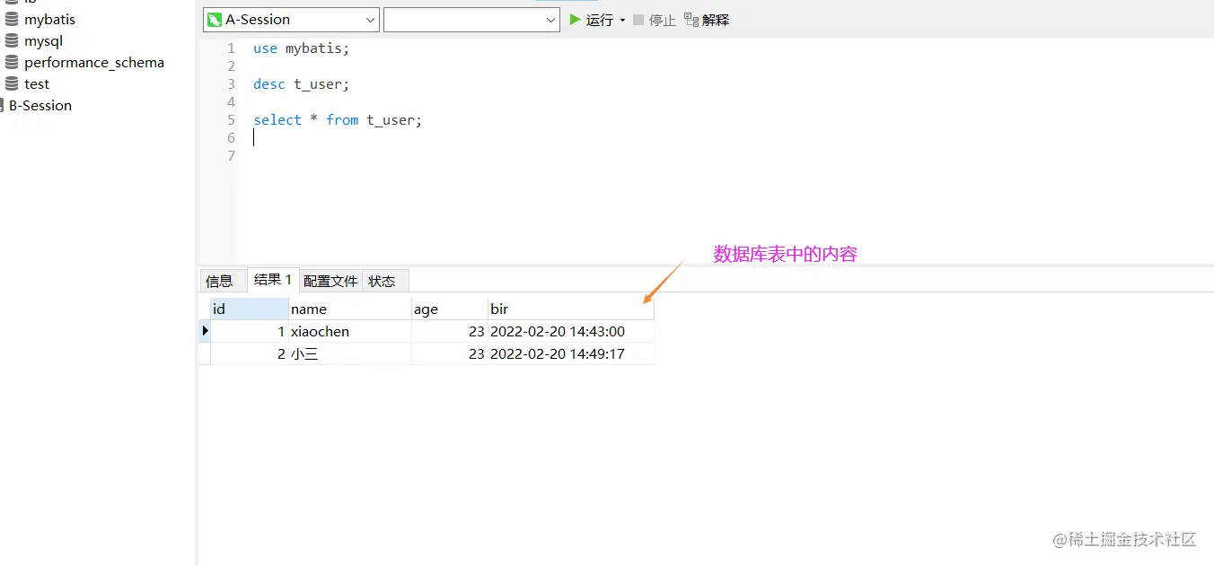Click the test database icon

click(x=12, y=83)
